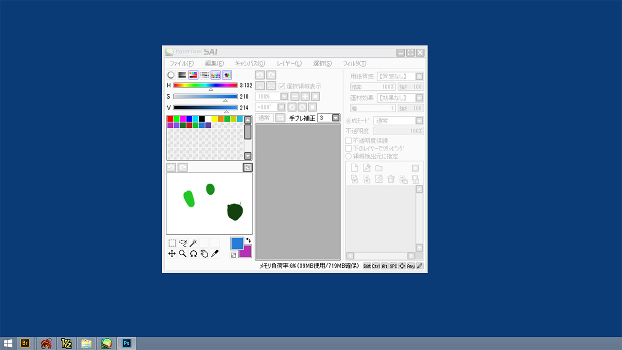Select the rectangular selection tool

[x=172, y=243]
